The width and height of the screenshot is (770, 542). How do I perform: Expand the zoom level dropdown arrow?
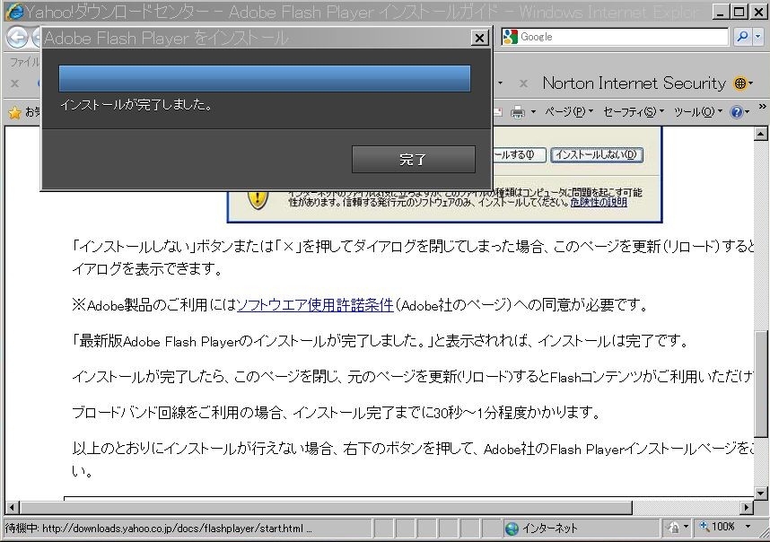pyautogui.click(x=748, y=526)
